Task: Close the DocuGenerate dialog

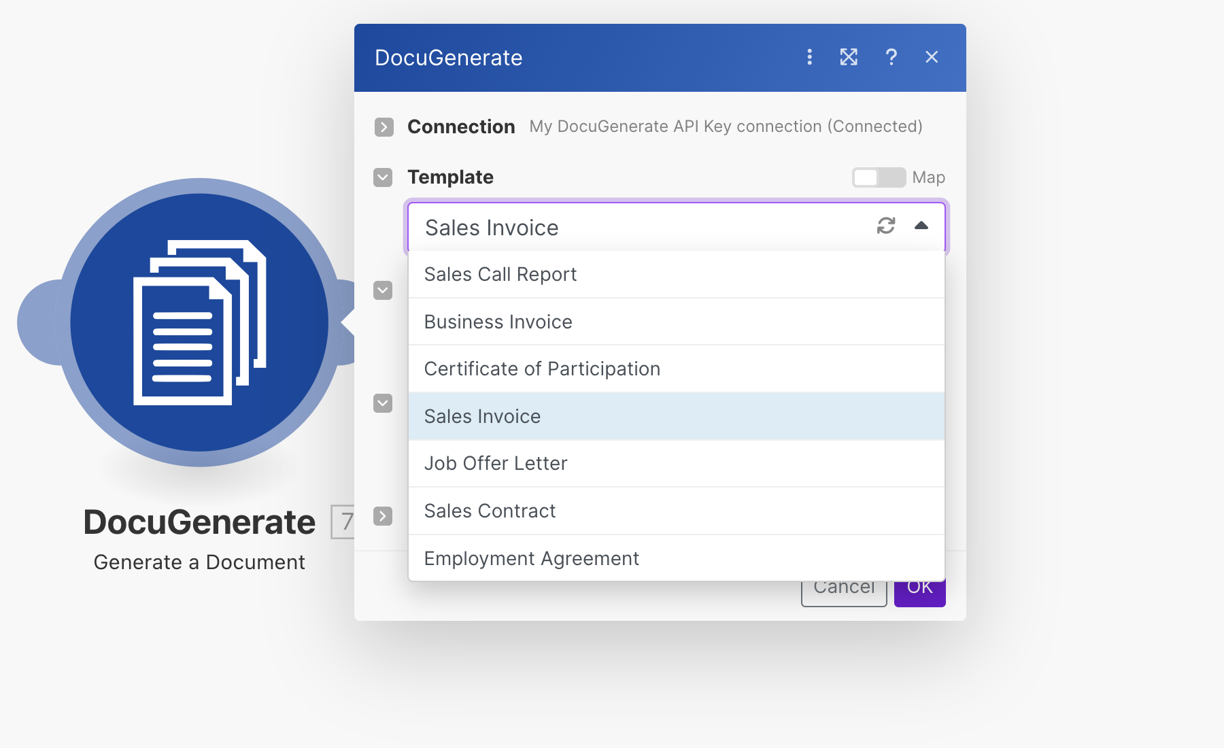Action: coord(932,57)
